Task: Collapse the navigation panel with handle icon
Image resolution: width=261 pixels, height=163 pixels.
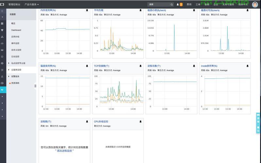Action: [x=35, y=86]
